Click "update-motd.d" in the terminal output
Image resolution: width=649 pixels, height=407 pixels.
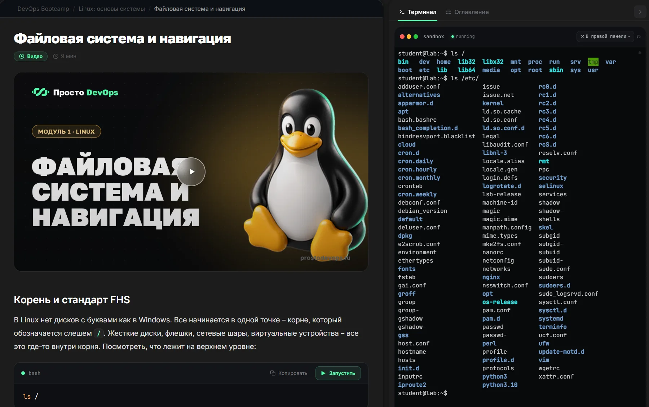(561, 352)
